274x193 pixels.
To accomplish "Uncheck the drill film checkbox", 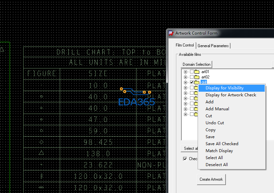I will click(192, 82).
